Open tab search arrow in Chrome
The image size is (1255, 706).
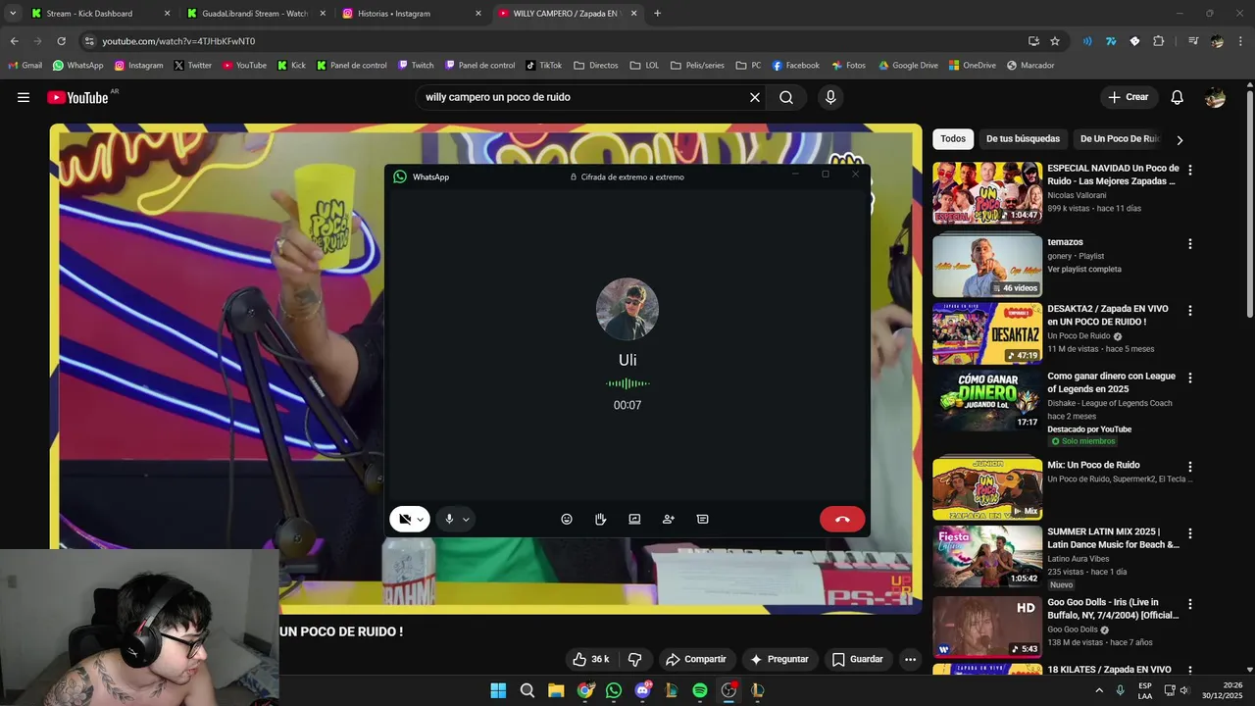[x=13, y=14]
